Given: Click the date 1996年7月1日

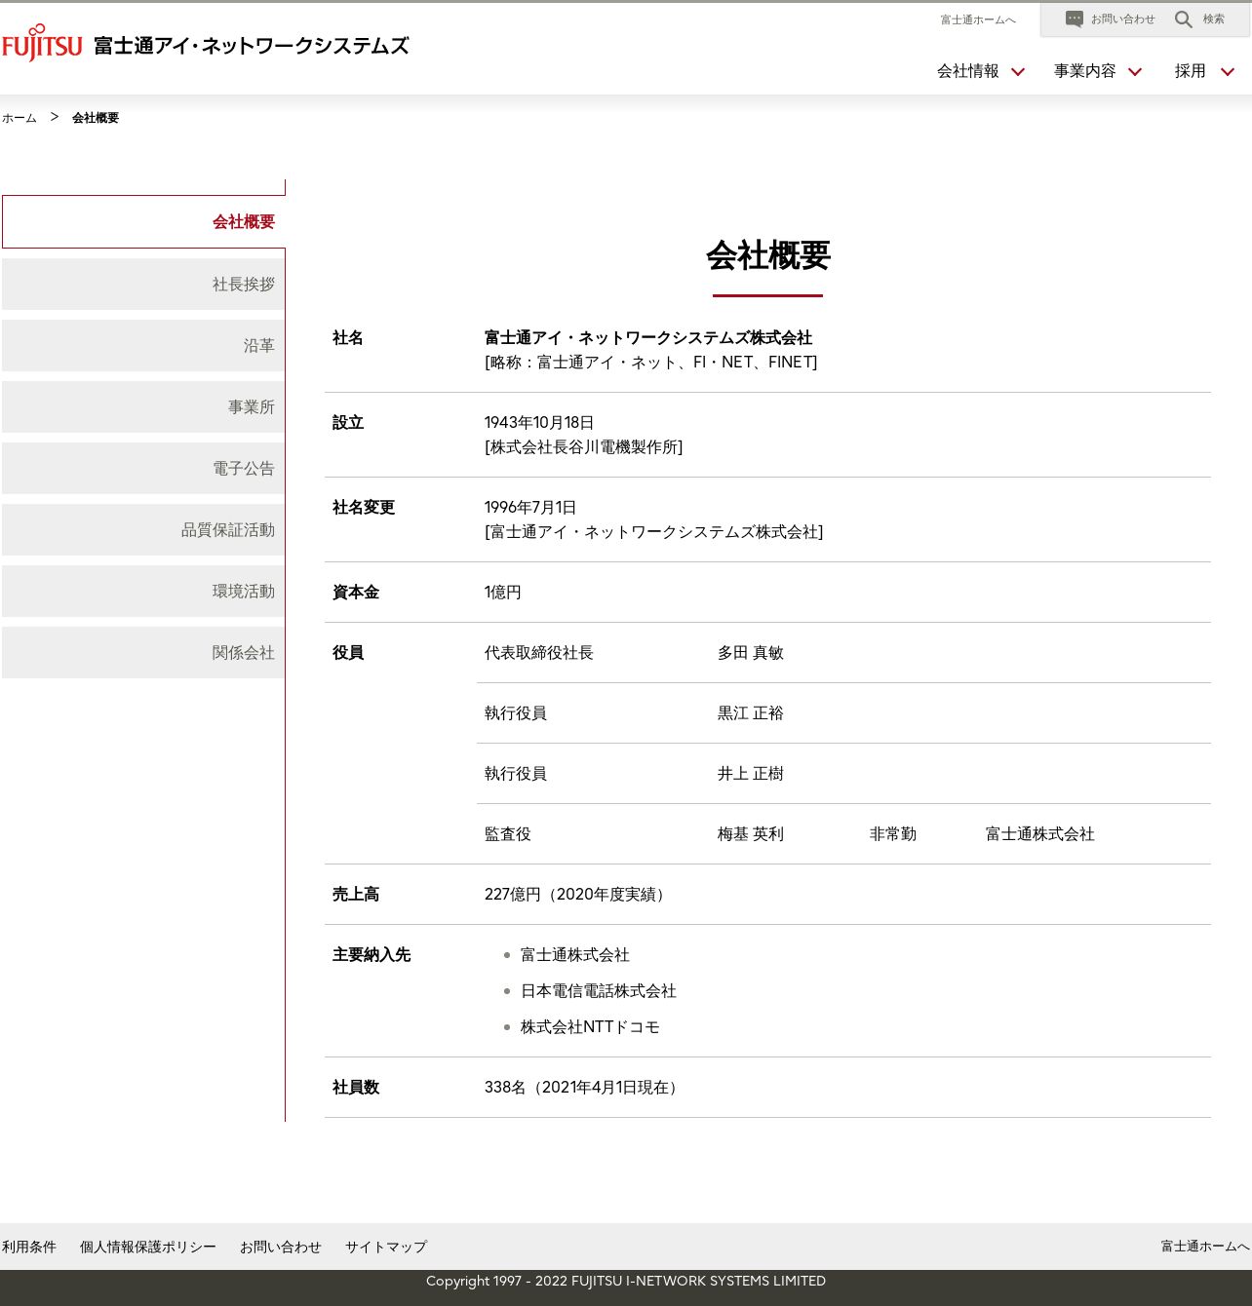Looking at the screenshot, I should point(530,508).
